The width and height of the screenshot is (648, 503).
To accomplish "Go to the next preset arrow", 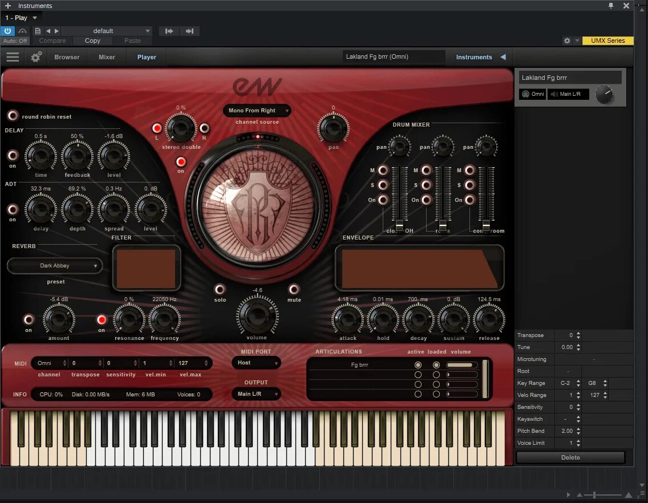I will pos(56,31).
